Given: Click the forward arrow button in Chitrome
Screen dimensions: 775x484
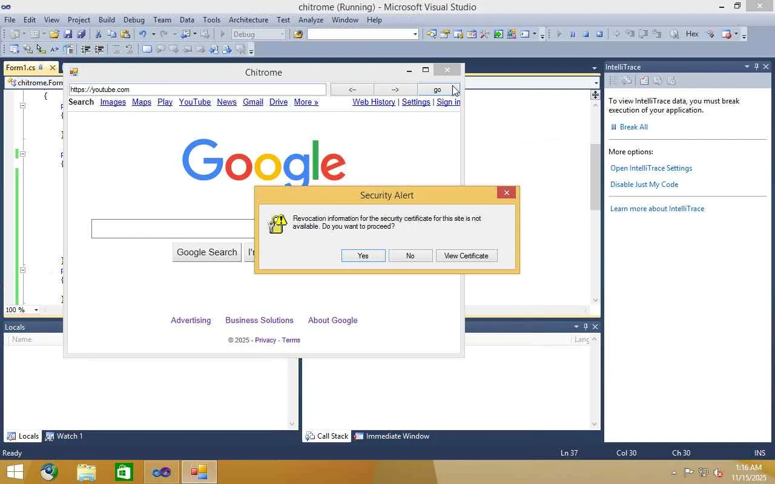Looking at the screenshot, I should tap(395, 90).
